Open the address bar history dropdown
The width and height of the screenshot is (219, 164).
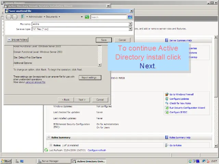click(x=82, y=17)
